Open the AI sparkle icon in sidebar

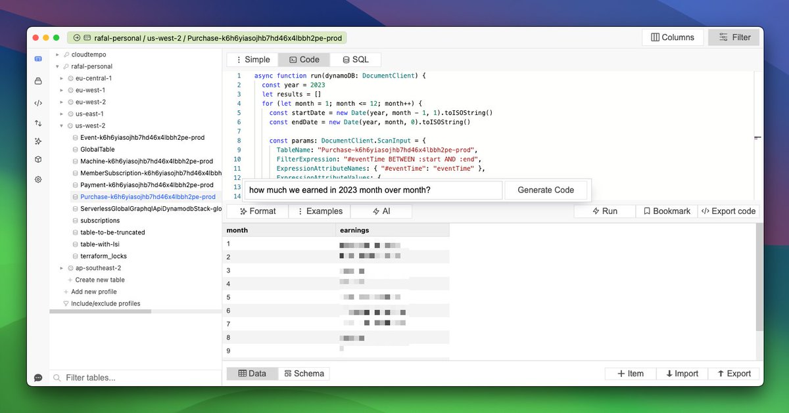coord(38,141)
